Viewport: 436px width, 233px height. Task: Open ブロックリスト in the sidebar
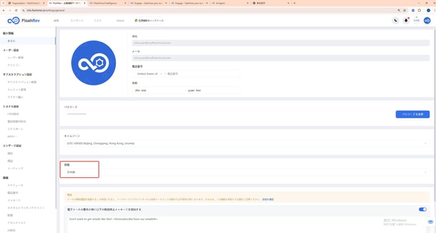16,223
